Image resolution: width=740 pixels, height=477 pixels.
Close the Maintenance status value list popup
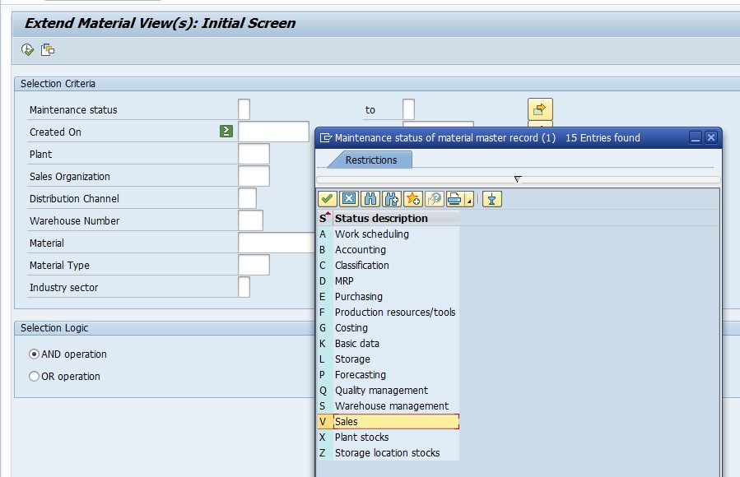710,137
